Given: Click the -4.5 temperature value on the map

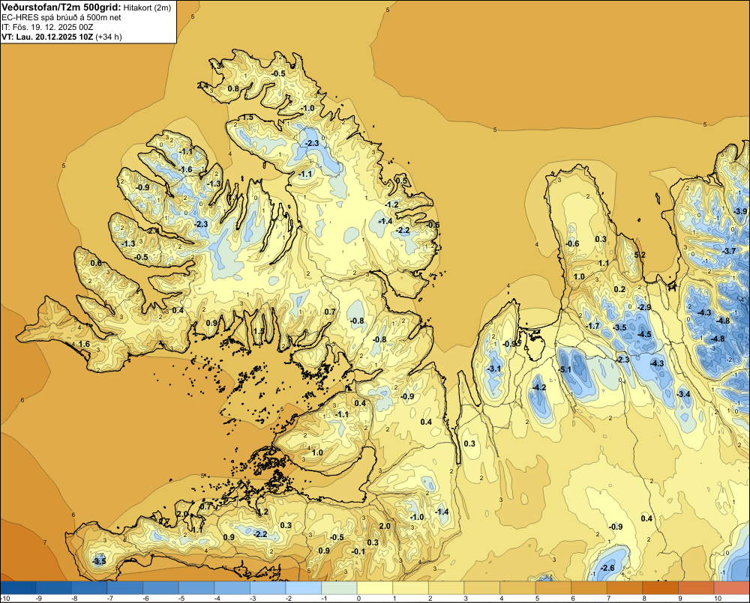Looking at the screenshot, I should click(644, 334).
